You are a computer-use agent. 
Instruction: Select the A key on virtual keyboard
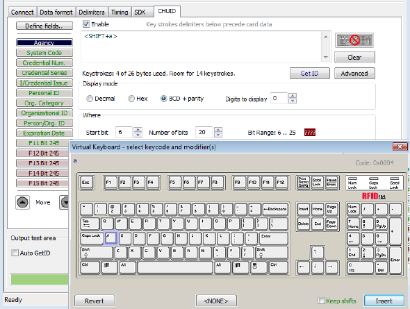pyautogui.click(x=111, y=238)
